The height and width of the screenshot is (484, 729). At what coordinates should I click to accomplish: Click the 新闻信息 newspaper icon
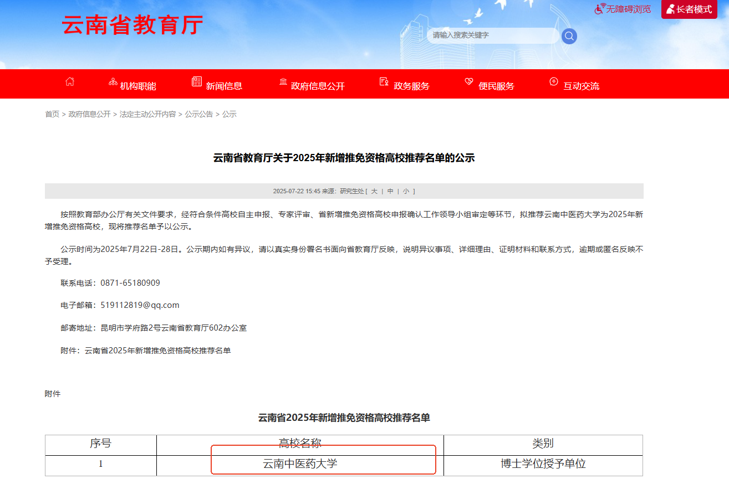click(197, 82)
